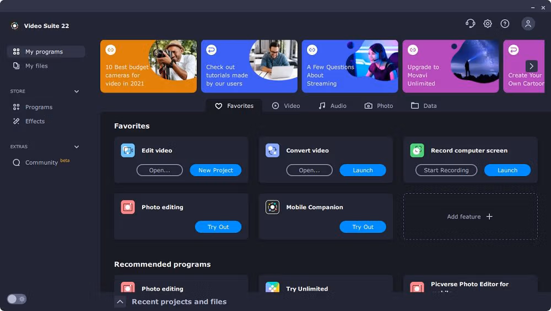Switch to the Video tab
Viewport: 551px width, 311px height.
tap(286, 106)
